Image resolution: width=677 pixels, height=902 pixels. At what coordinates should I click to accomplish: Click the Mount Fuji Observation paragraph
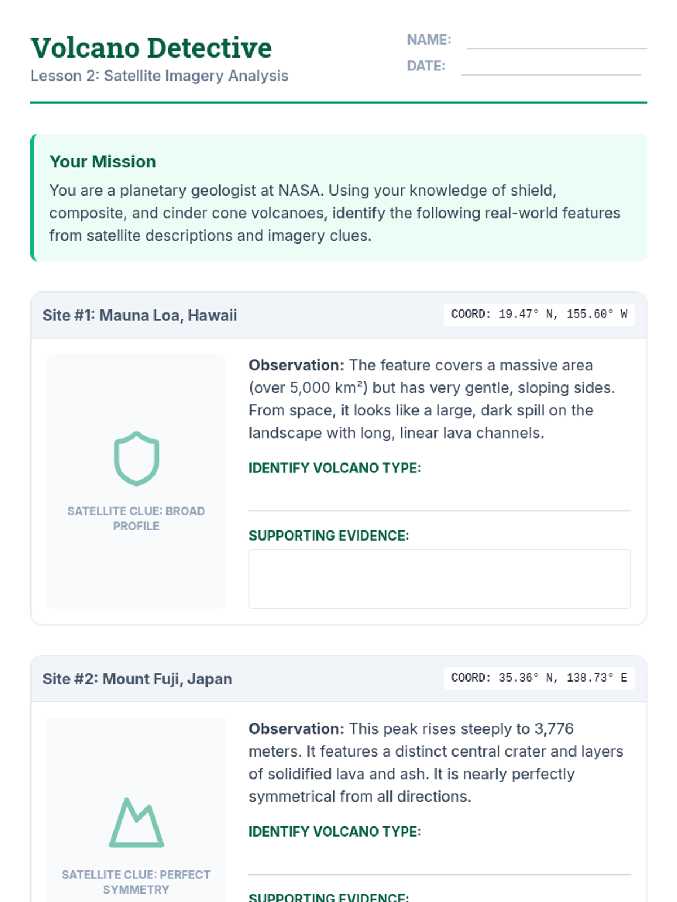[x=436, y=763]
